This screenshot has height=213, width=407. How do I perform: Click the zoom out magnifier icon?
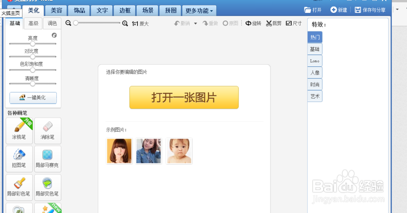68,23
